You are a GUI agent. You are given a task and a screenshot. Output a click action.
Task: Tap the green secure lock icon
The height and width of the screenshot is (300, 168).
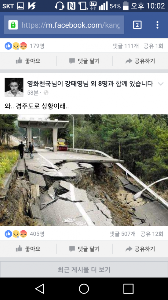pos(13,25)
